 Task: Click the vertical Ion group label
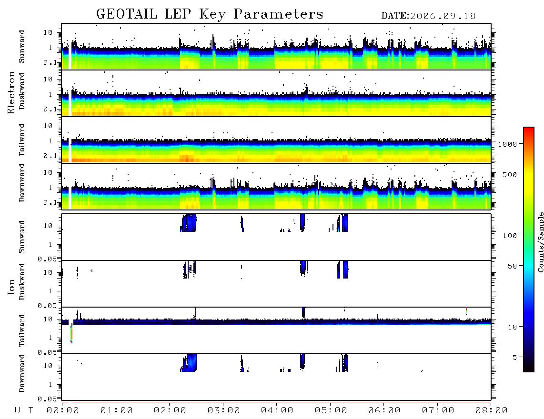pos(11,287)
